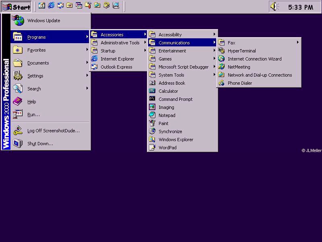Screen dimensions: 322x242
Task: Open Network and Dial-up Connections
Action: click(x=259, y=75)
